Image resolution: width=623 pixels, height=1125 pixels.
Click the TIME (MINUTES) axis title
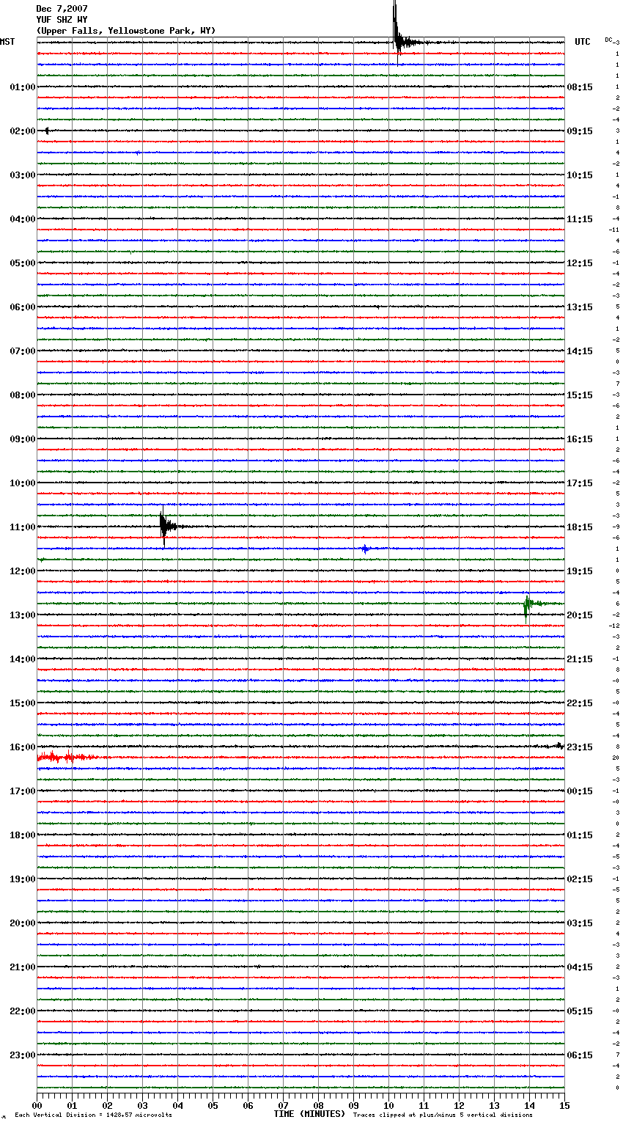(x=309, y=1114)
